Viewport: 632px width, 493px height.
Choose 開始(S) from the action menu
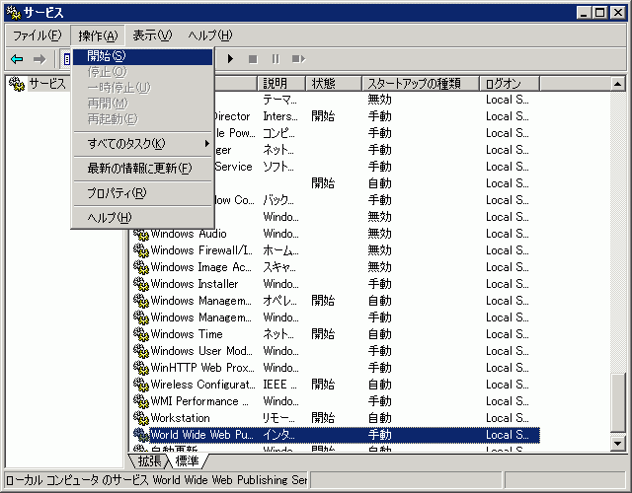coord(142,56)
